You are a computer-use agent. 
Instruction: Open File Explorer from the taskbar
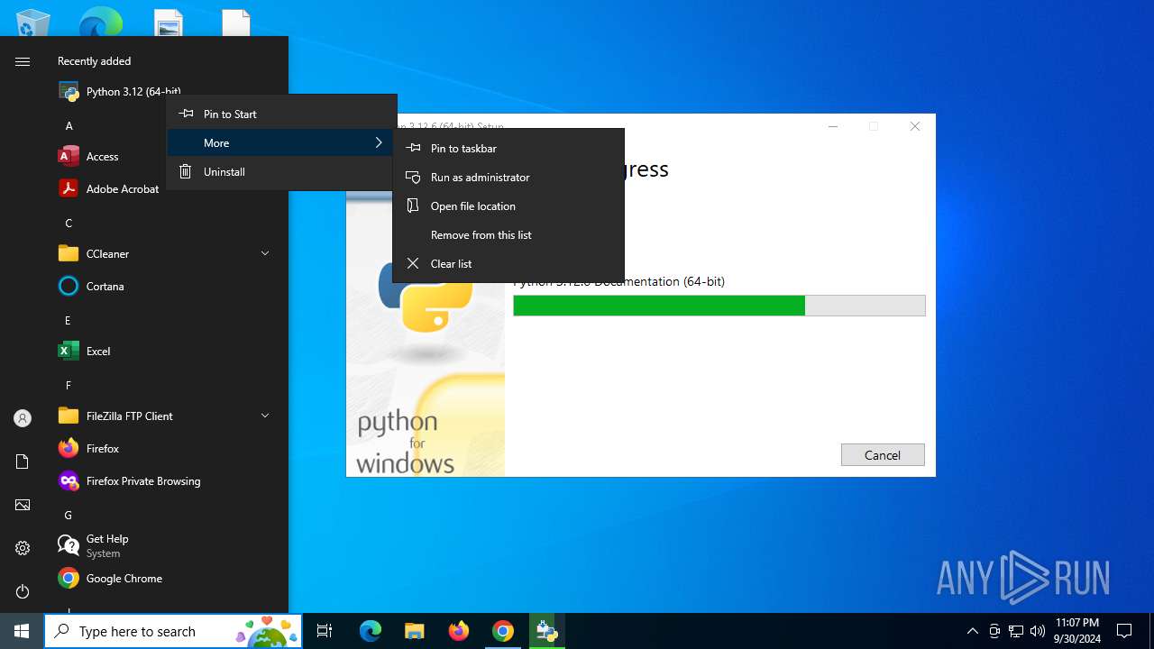coord(415,631)
